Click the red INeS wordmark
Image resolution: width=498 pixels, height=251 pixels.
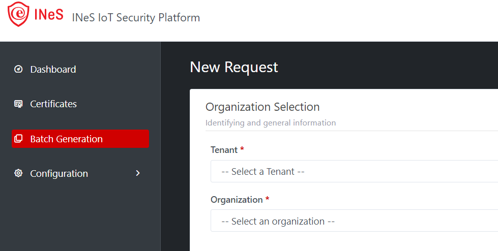[49, 15]
